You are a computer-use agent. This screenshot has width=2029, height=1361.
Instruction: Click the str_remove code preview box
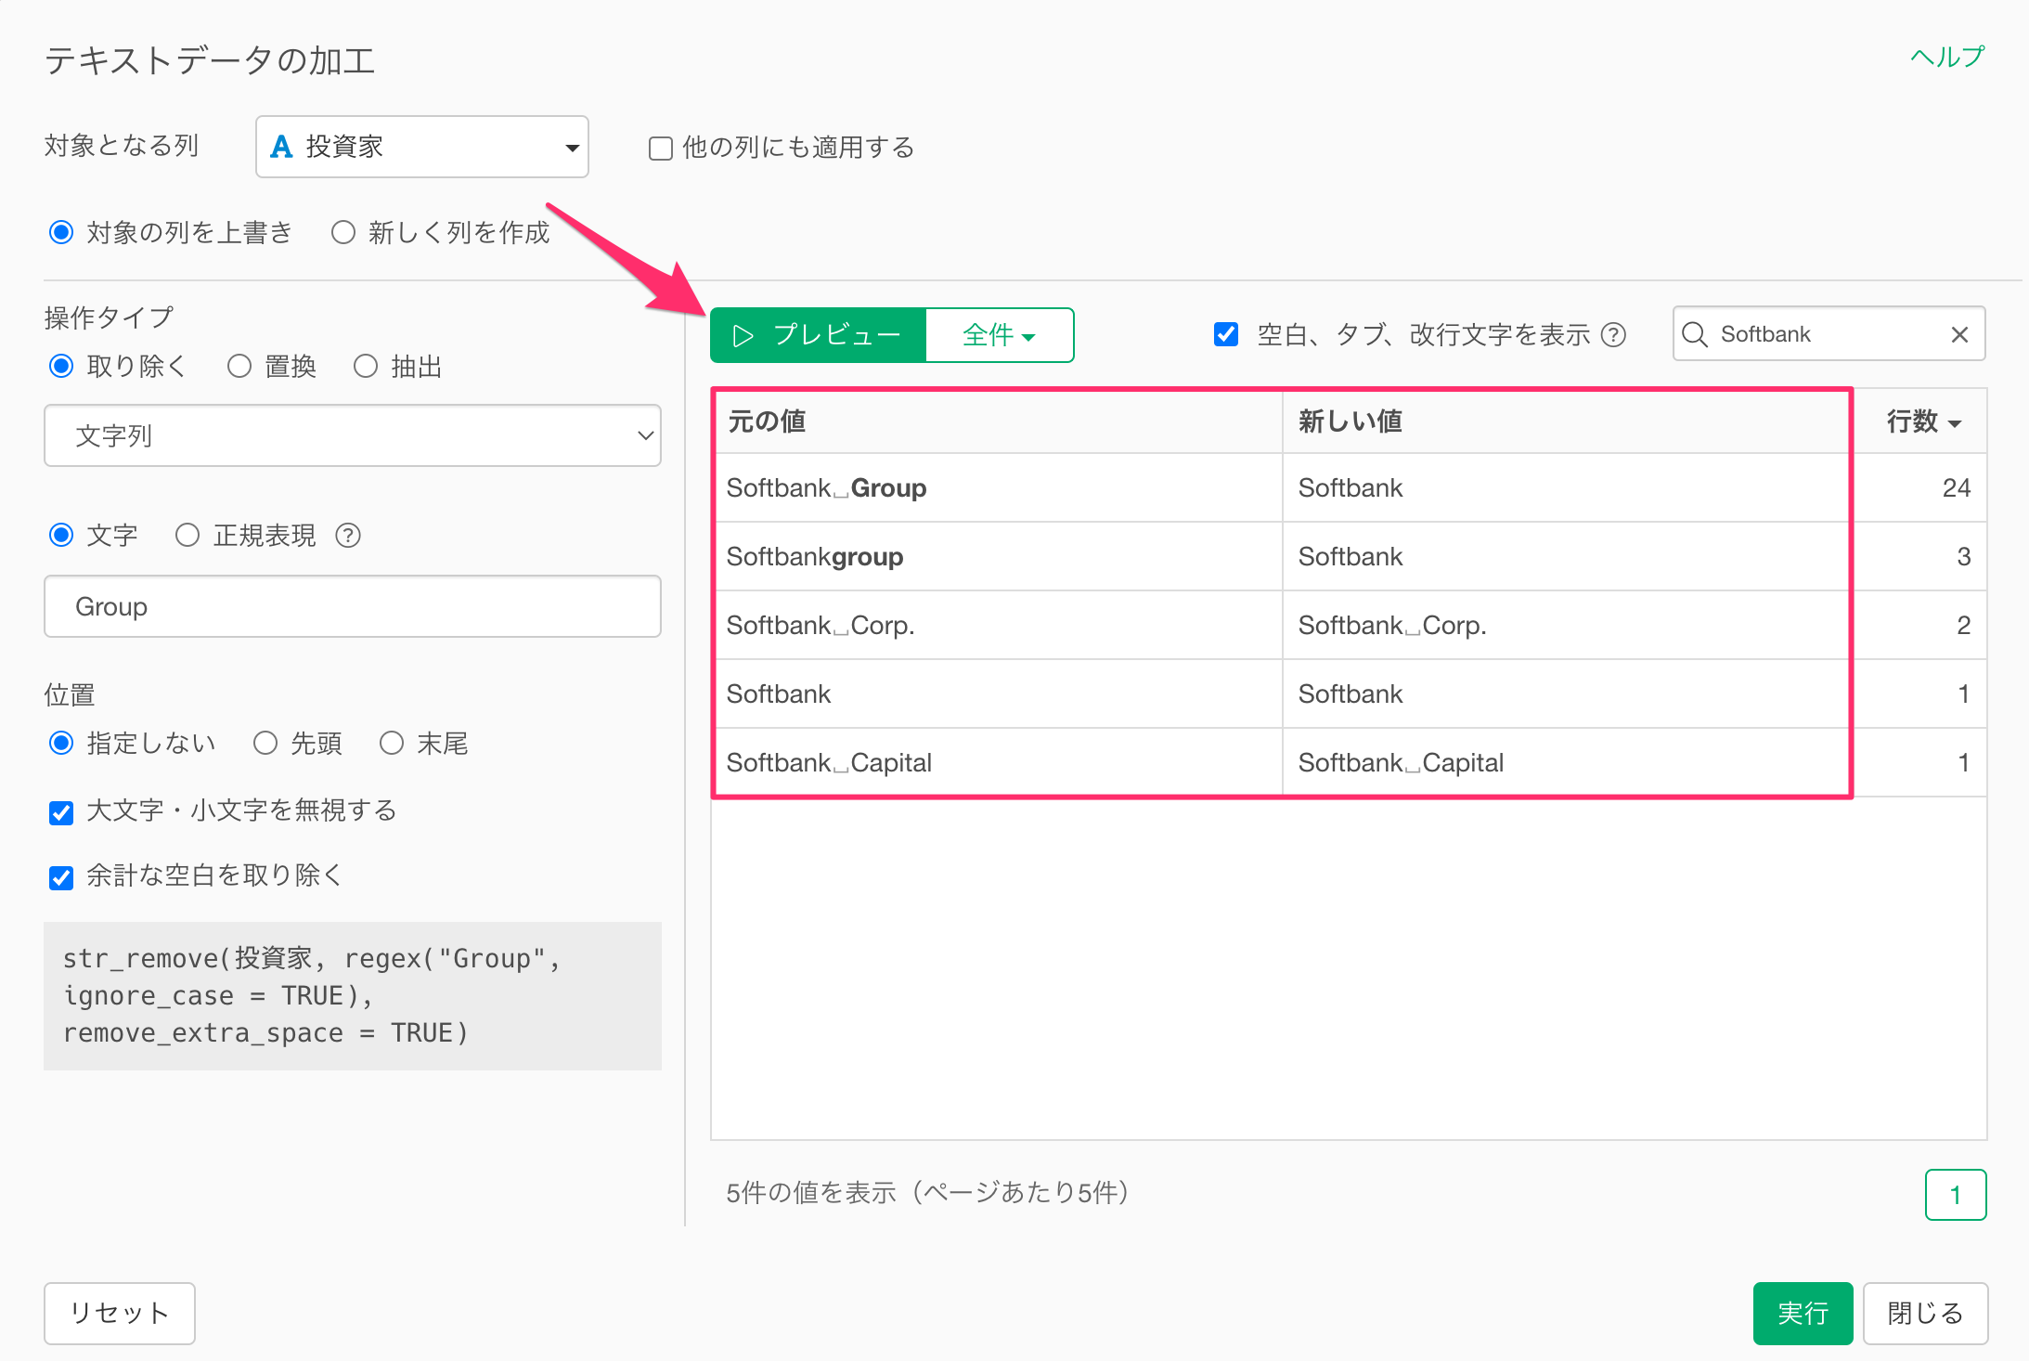pyautogui.click(x=353, y=995)
